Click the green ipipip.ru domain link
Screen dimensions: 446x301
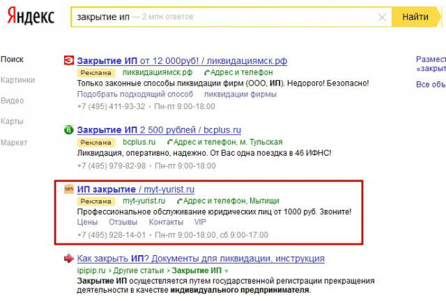[91, 270]
